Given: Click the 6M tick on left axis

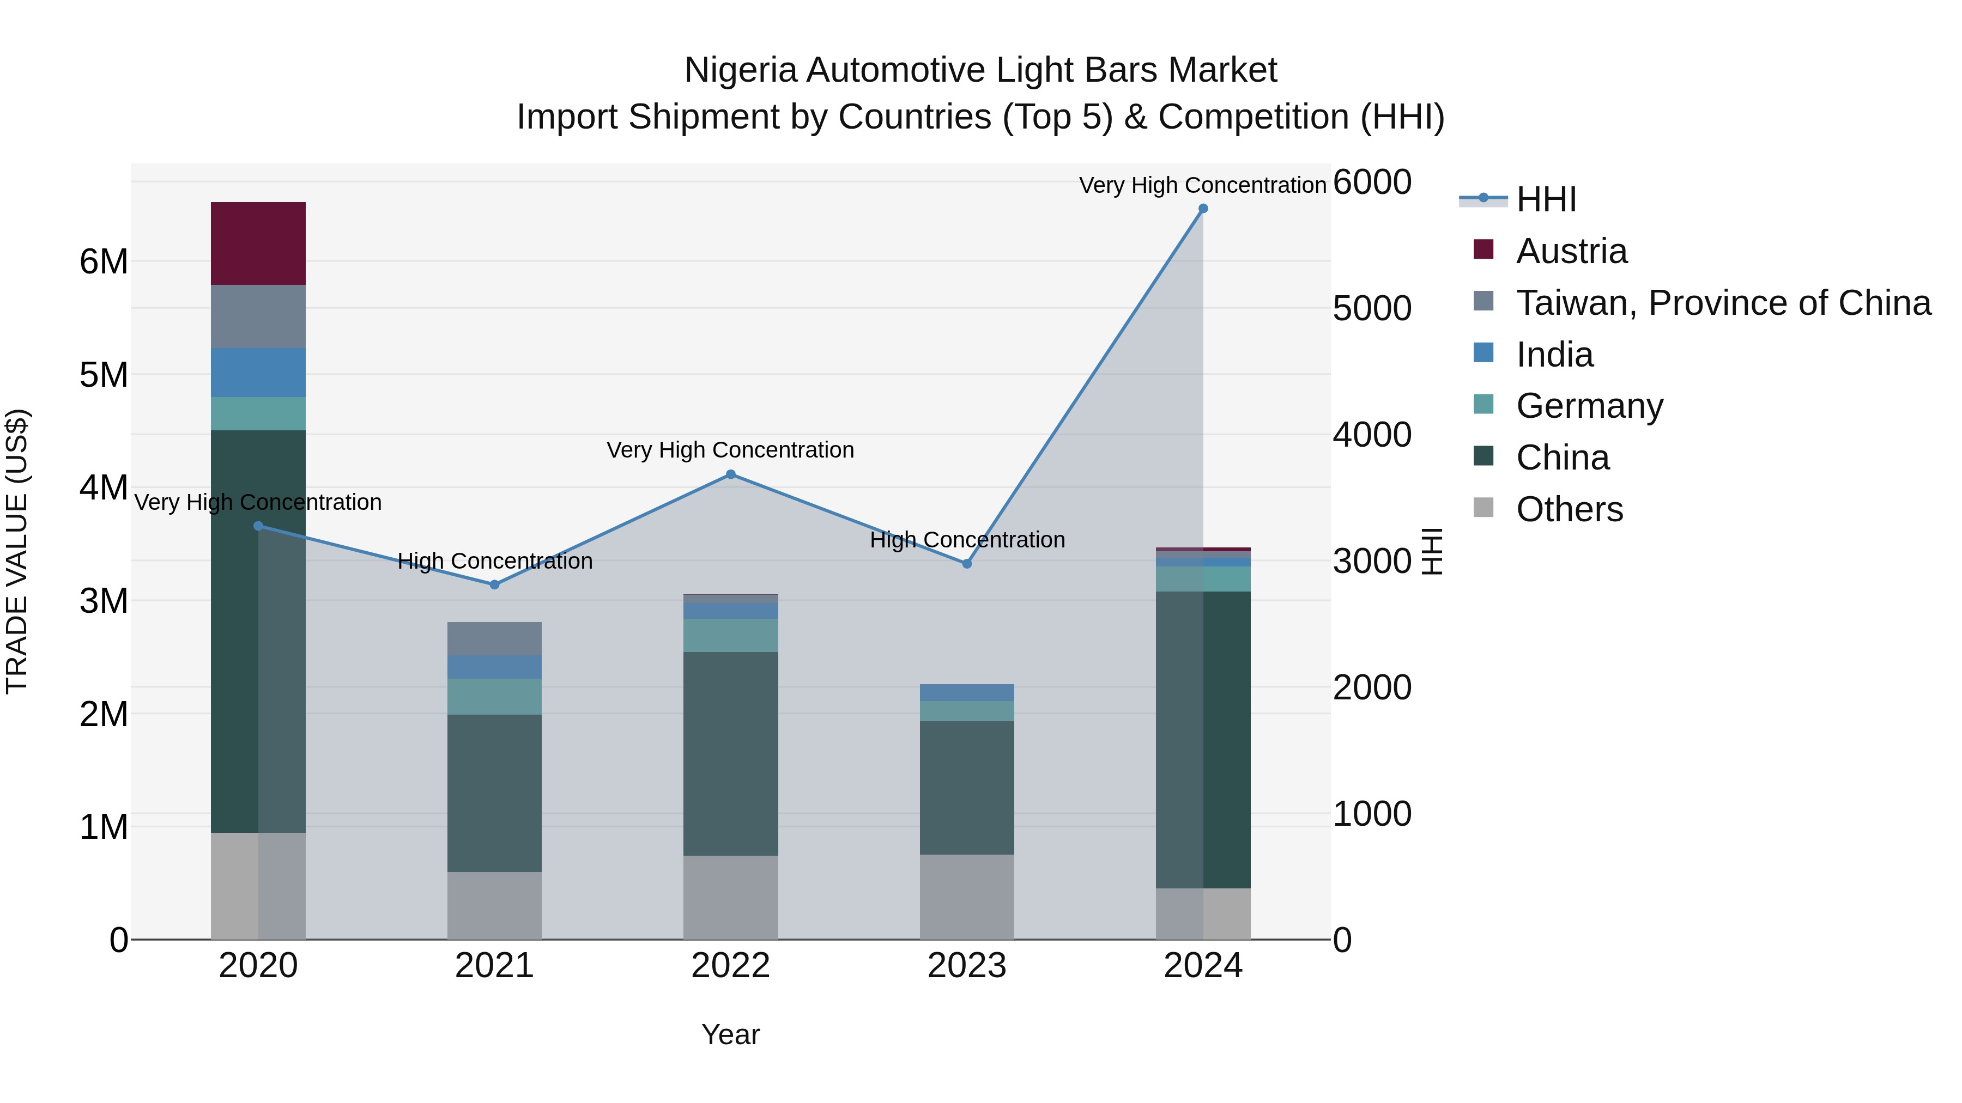Looking at the screenshot, I should point(104,262).
